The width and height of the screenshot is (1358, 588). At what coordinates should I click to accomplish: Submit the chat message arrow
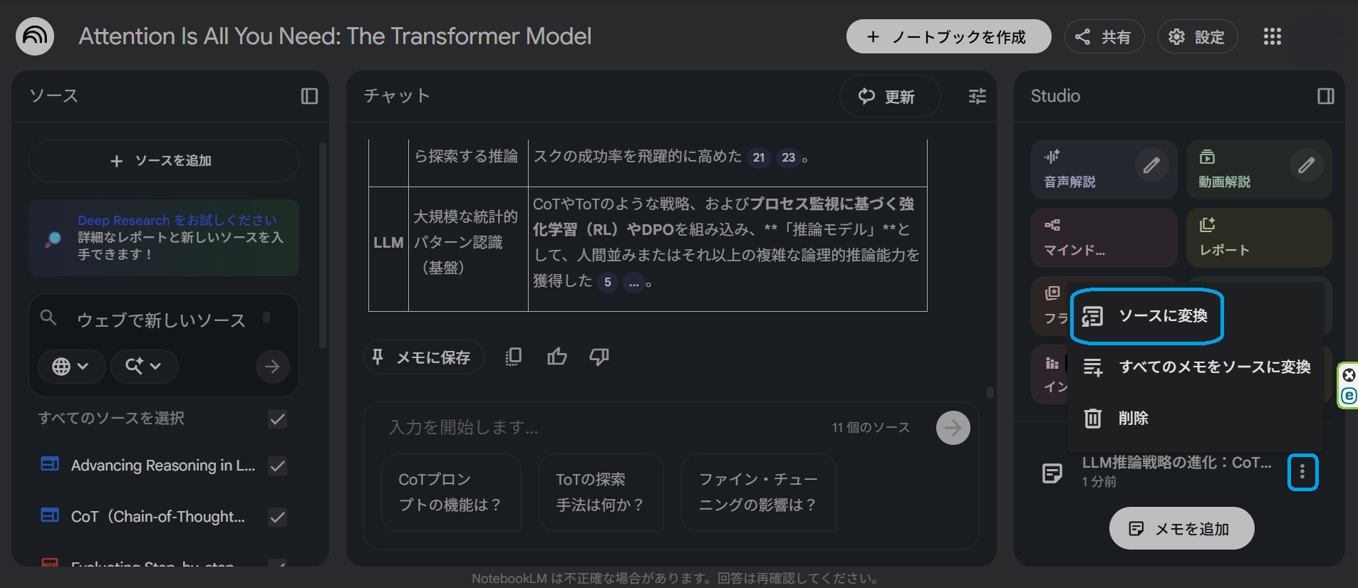tap(953, 428)
